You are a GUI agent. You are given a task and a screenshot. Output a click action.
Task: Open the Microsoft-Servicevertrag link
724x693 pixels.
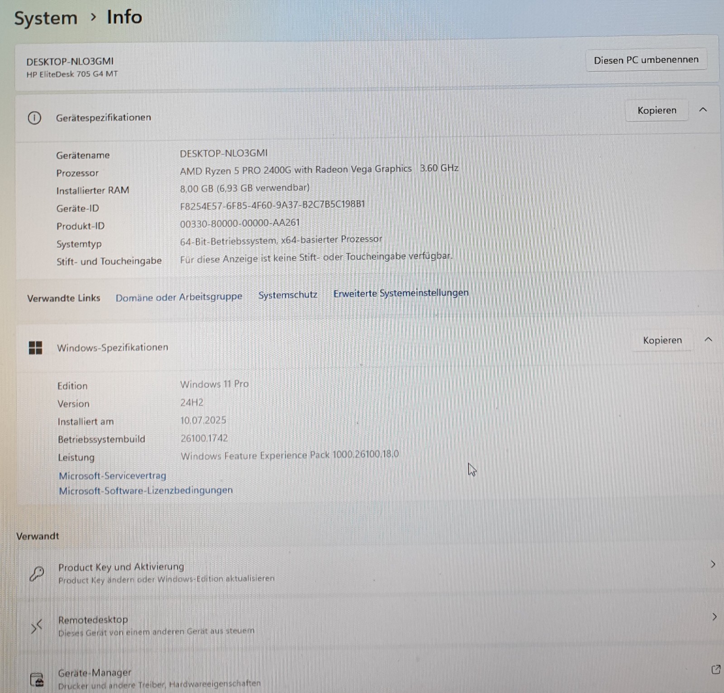click(x=113, y=476)
